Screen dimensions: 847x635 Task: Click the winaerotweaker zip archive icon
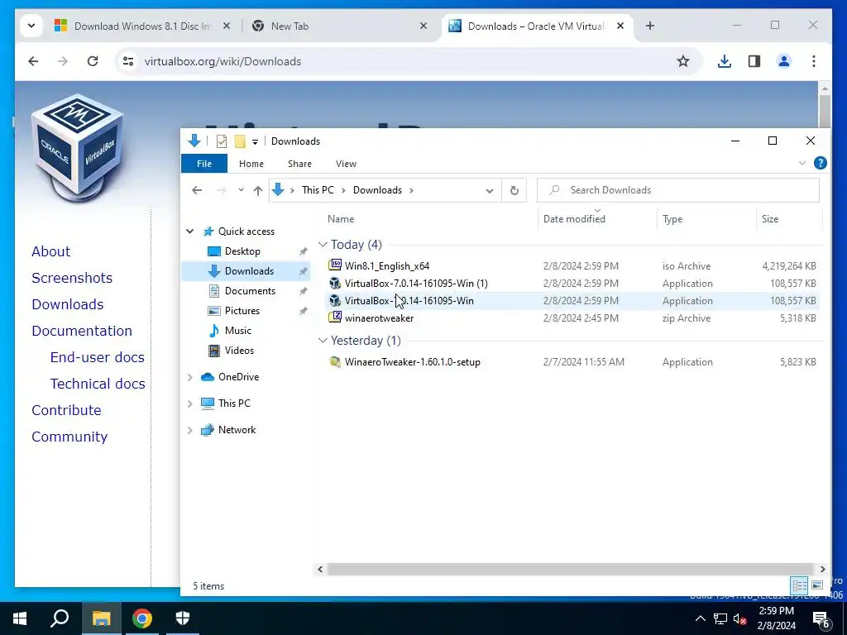335,317
